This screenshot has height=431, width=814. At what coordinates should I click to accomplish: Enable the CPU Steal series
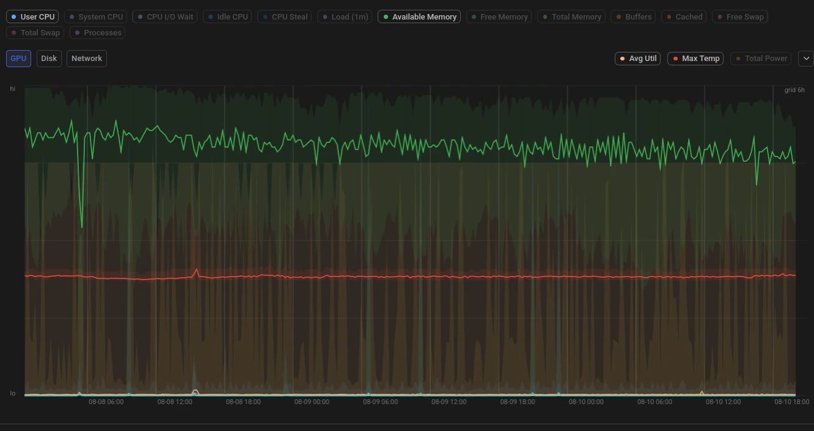point(285,16)
